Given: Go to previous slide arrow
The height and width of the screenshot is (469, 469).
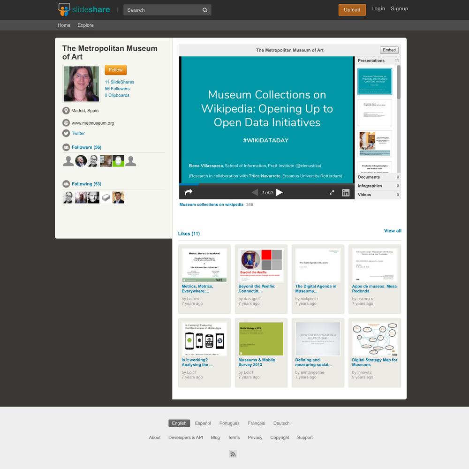Looking at the screenshot, I should tap(255, 192).
